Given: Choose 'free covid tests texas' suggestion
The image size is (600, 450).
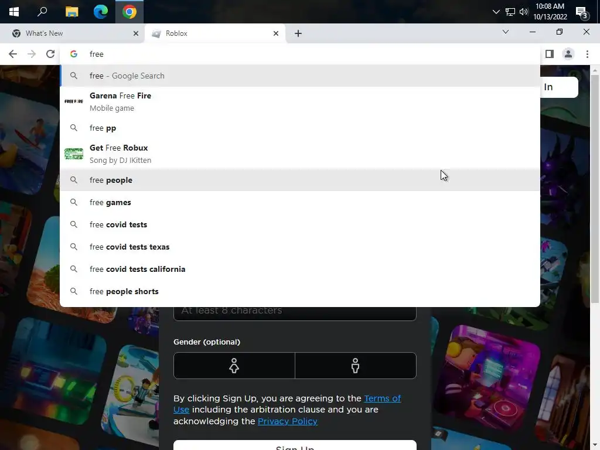Looking at the screenshot, I should 300,247.
